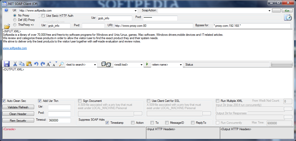
Task: Paste using the clipboard icon
Action: (x=29, y=64)
